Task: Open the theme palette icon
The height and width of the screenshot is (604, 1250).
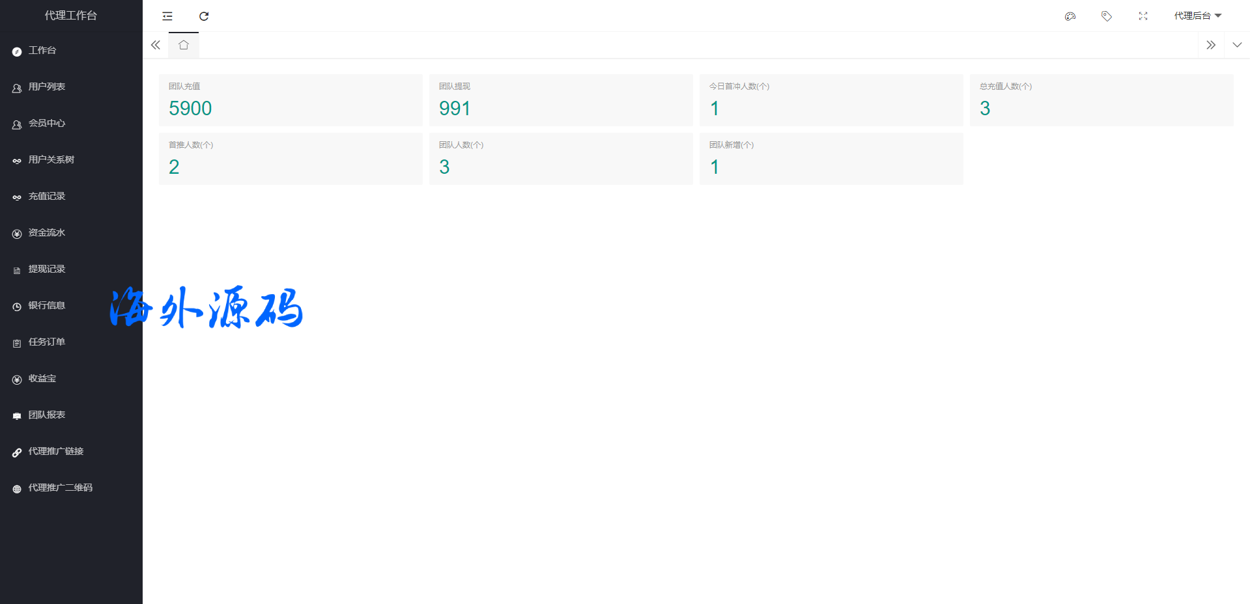Action: tap(1070, 16)
